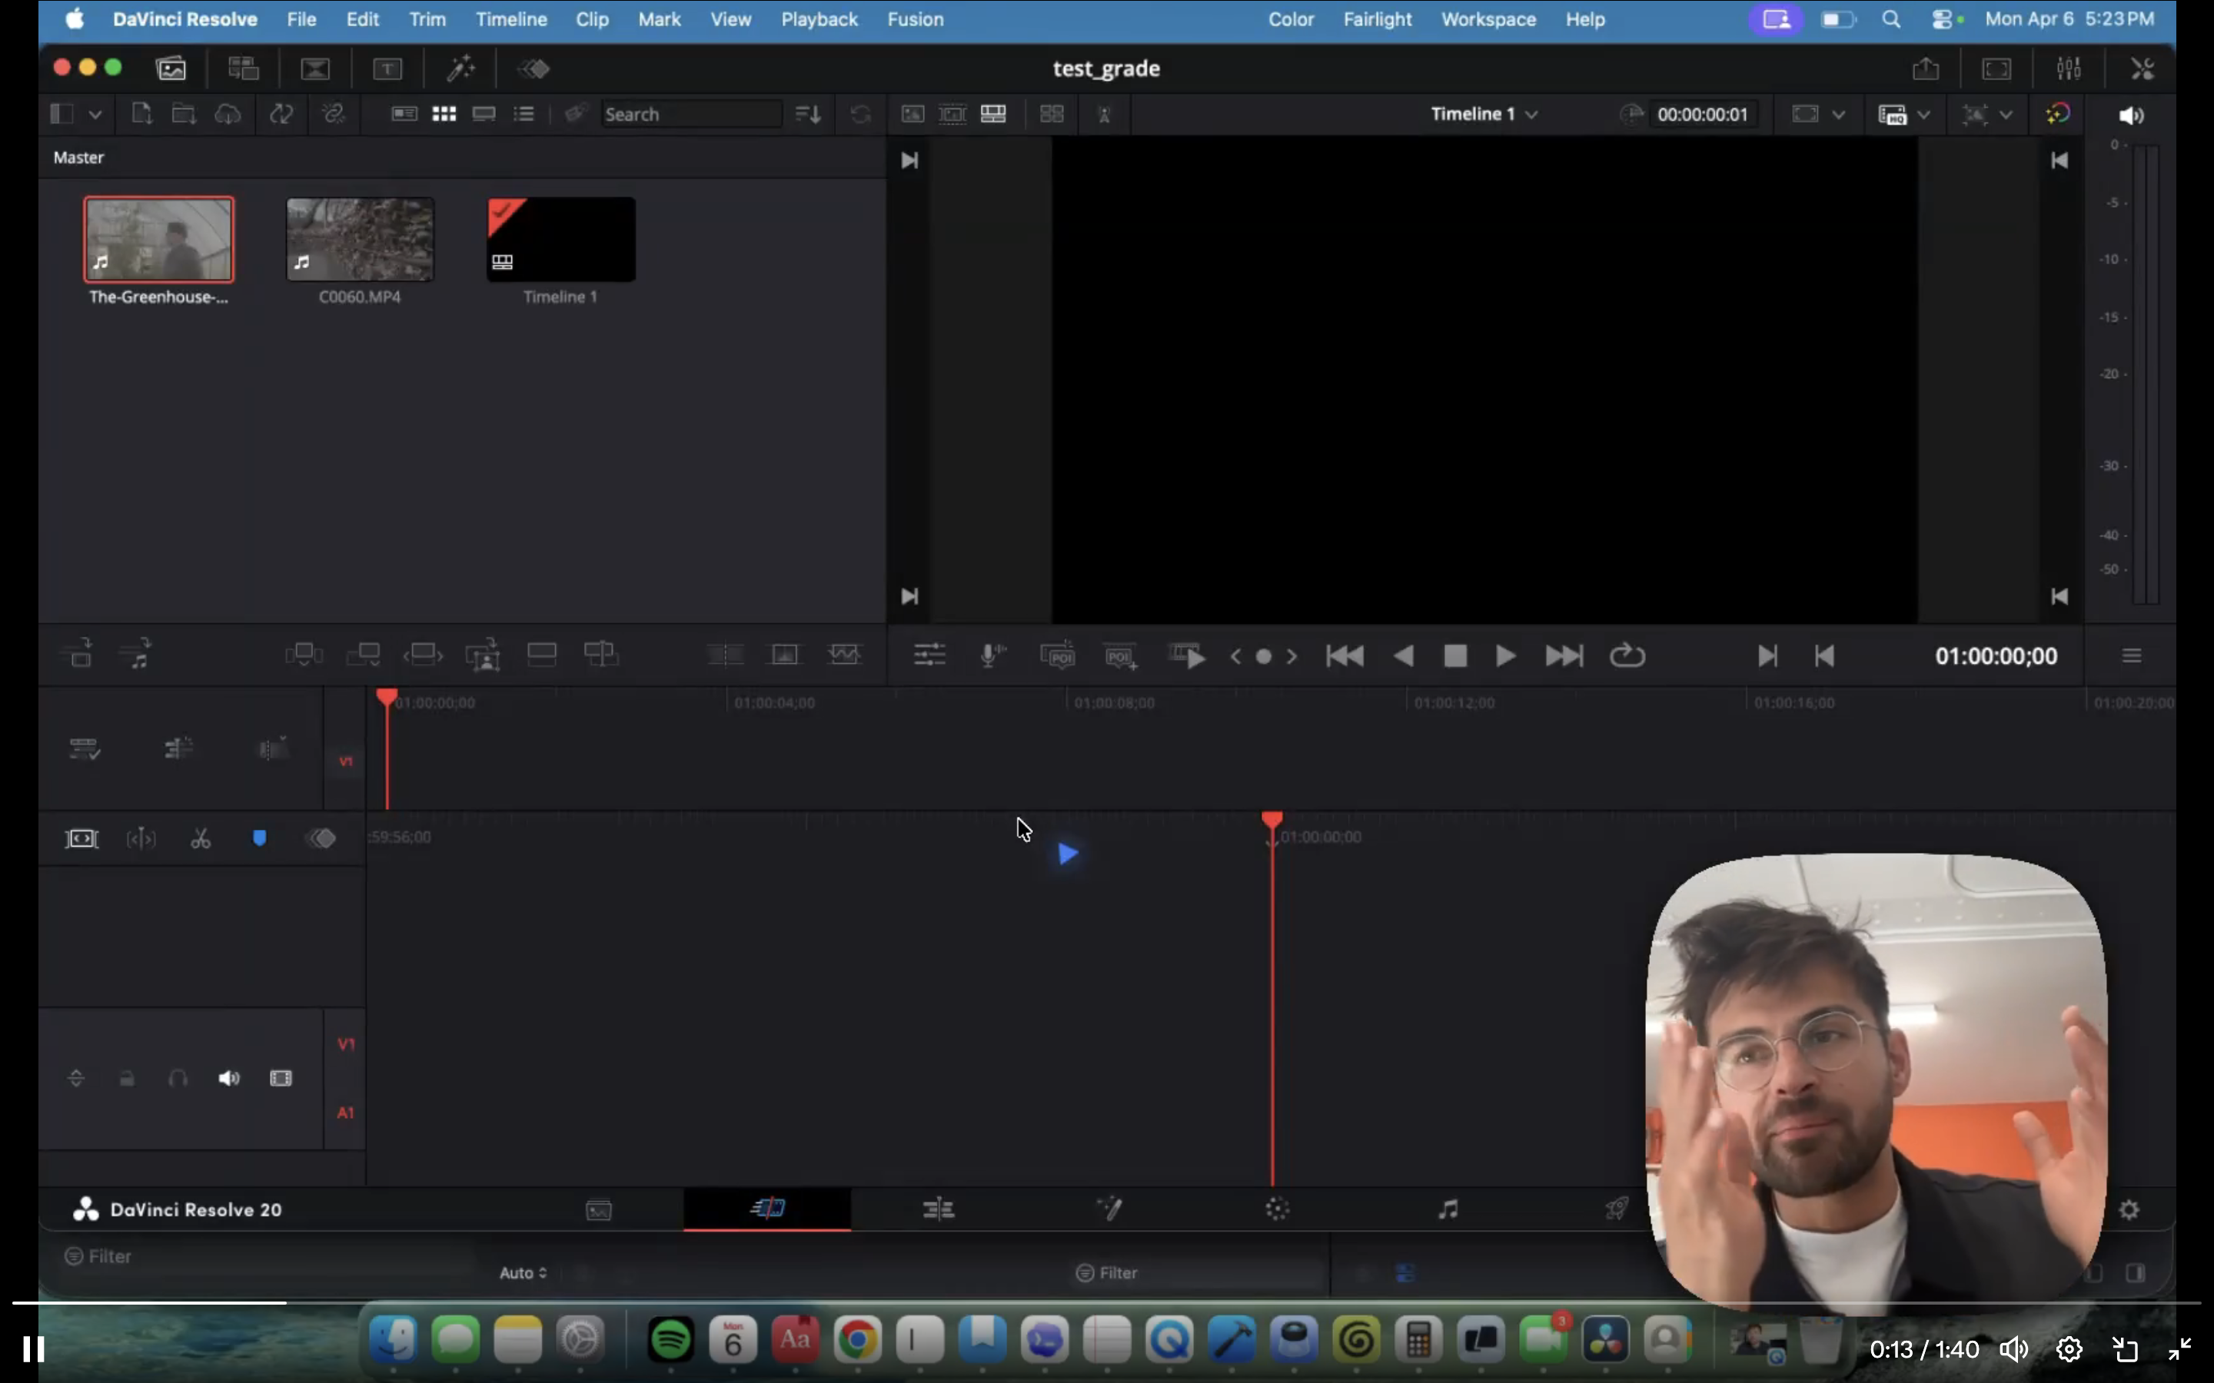Viewport: 2214px width, 1383px height.
Task: Open the Auto dropdown at bottom
Action: pyautogui.click(x=523, y=1272)
